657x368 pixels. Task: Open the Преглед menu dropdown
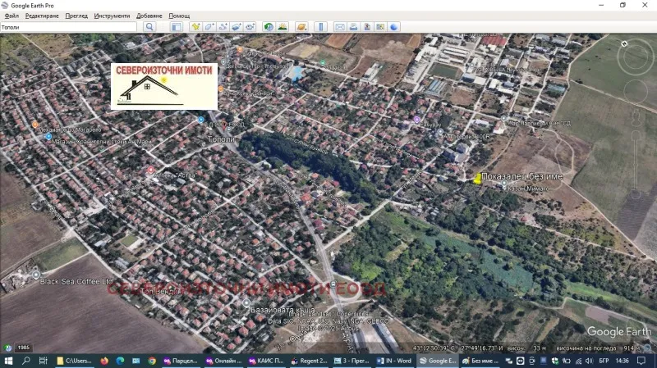pos(76,16)
